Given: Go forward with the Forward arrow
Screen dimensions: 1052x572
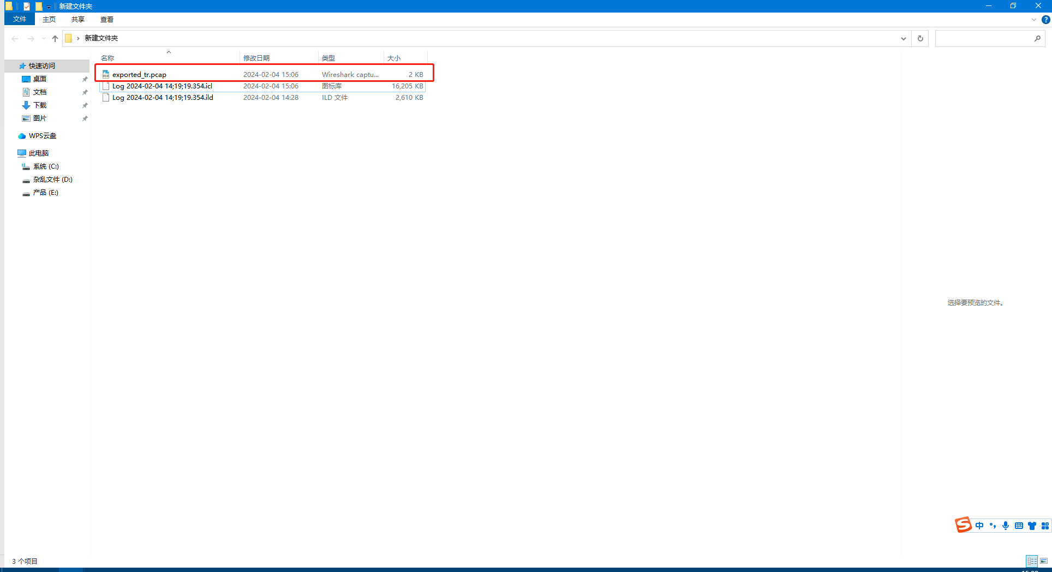Looking at the screenshot, I should pyautogui.click(x=31, y=38).
